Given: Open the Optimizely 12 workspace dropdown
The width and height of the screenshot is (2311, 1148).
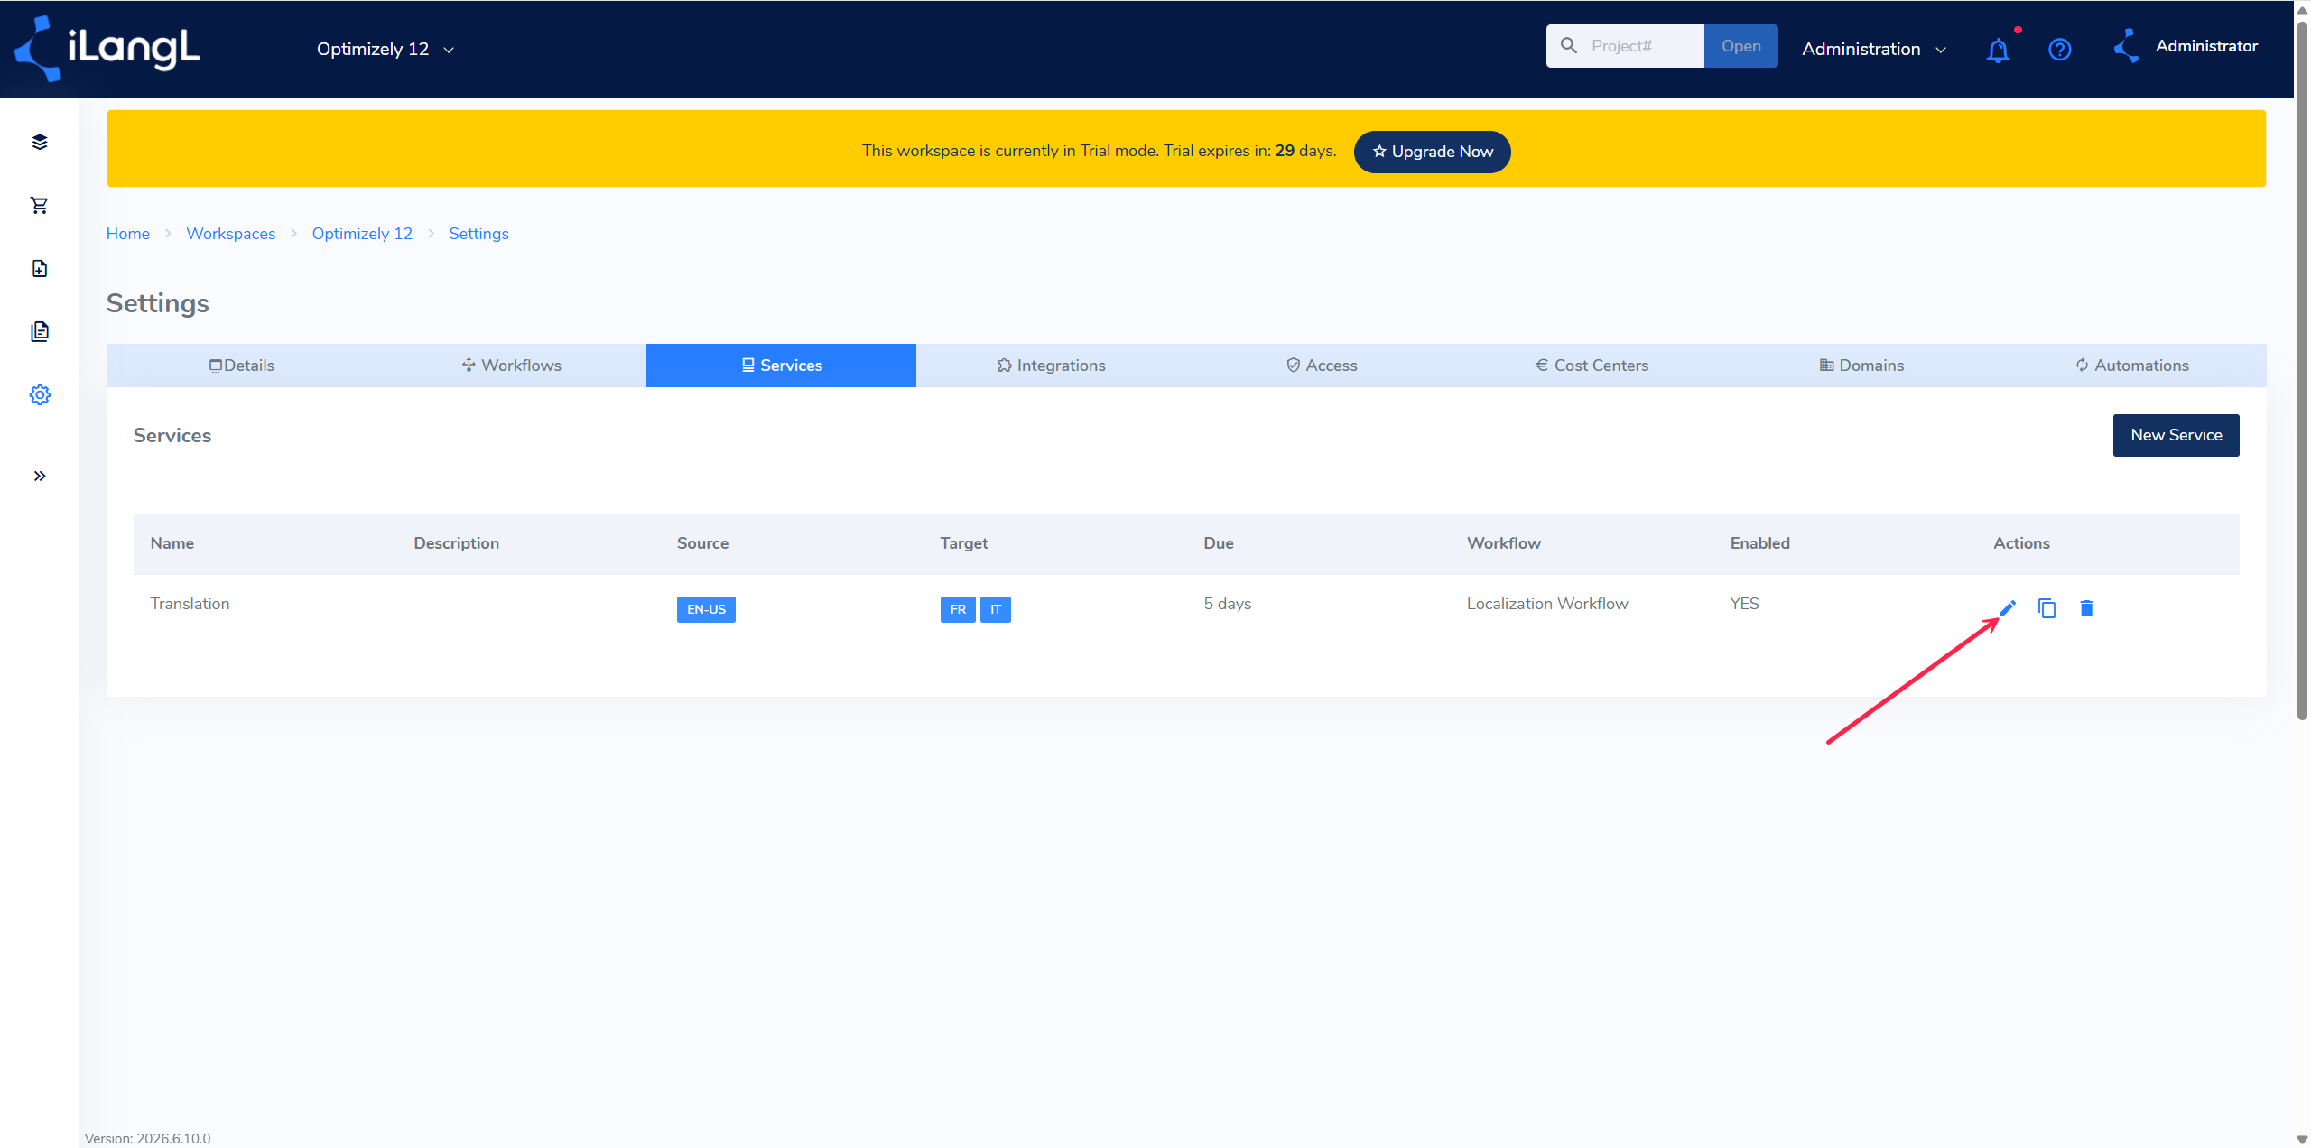Looking at the screenshot, I should 385,50.
